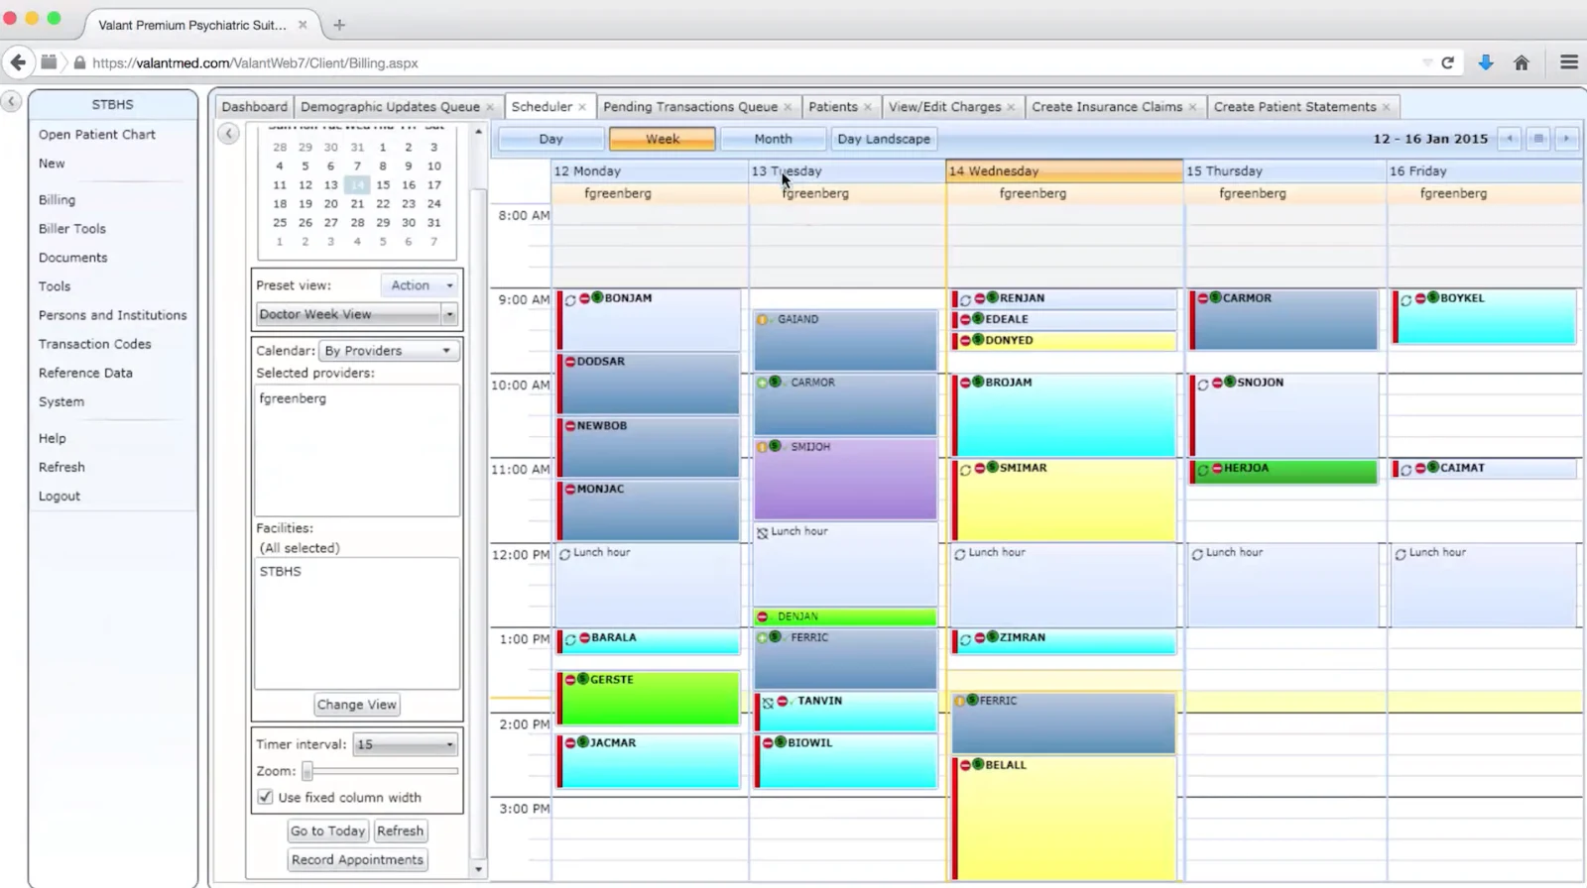Click the Refresh button beside Go to Today
Viewport: 1587px width, 888px height.
click(x=400, y=831)
